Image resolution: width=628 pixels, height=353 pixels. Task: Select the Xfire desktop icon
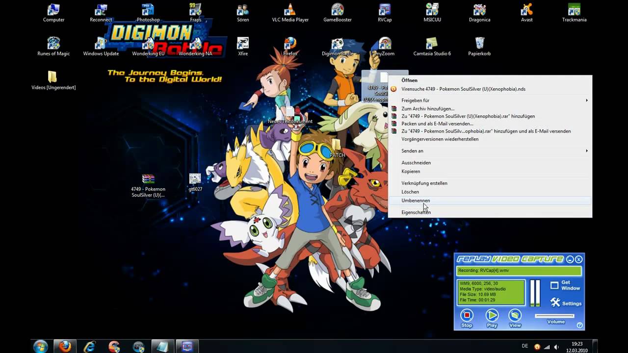243,47
